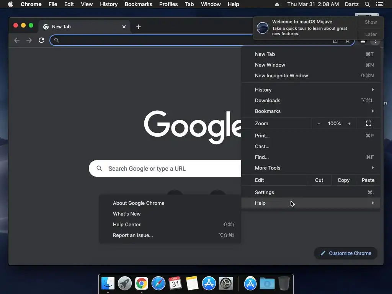Close the New Tab tab
The image size is (392, 294).
click(x=124, y=27)
